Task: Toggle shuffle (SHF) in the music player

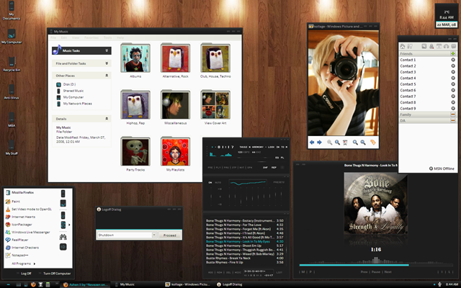Action: (264, 168)
